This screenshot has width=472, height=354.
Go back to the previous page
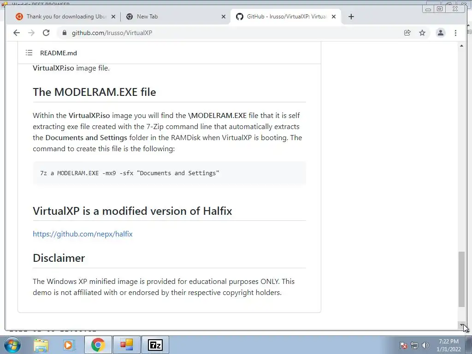(17, 33)
